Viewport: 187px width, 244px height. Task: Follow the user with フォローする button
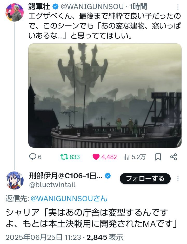point(145,179)
